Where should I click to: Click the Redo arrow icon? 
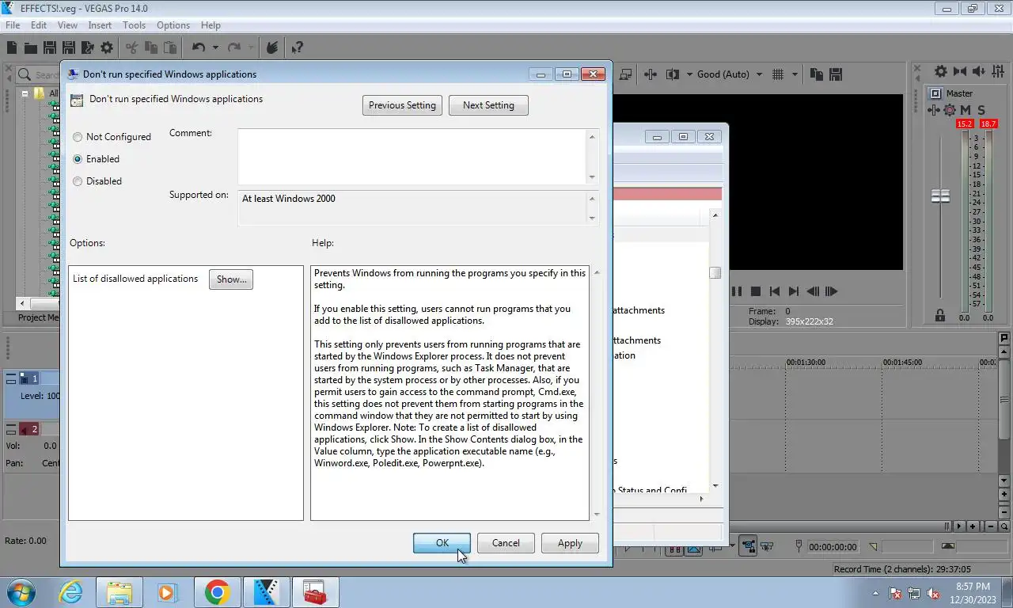234,47
